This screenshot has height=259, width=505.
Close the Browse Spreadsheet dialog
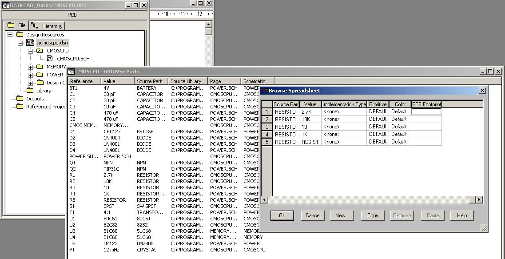(482, 91)
